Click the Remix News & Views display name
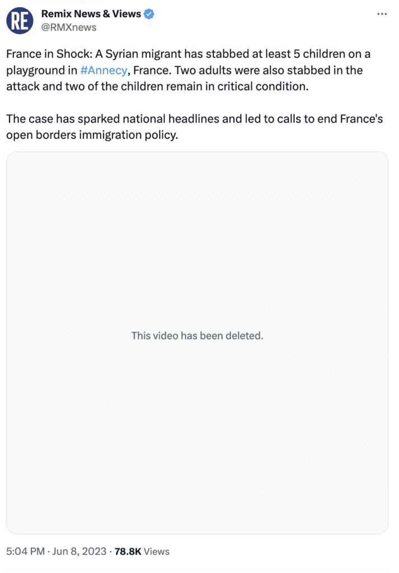Screen dimensions: 399x573 pos(91,13)
